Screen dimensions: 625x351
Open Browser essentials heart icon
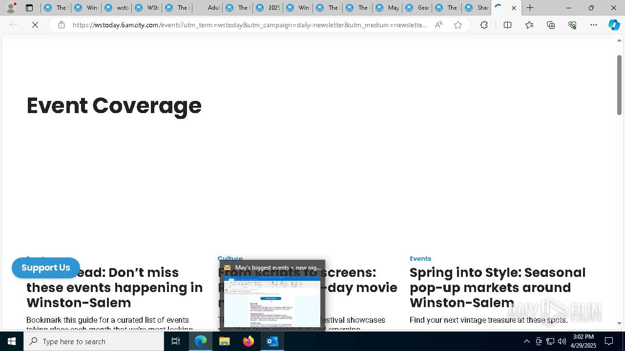572,25
